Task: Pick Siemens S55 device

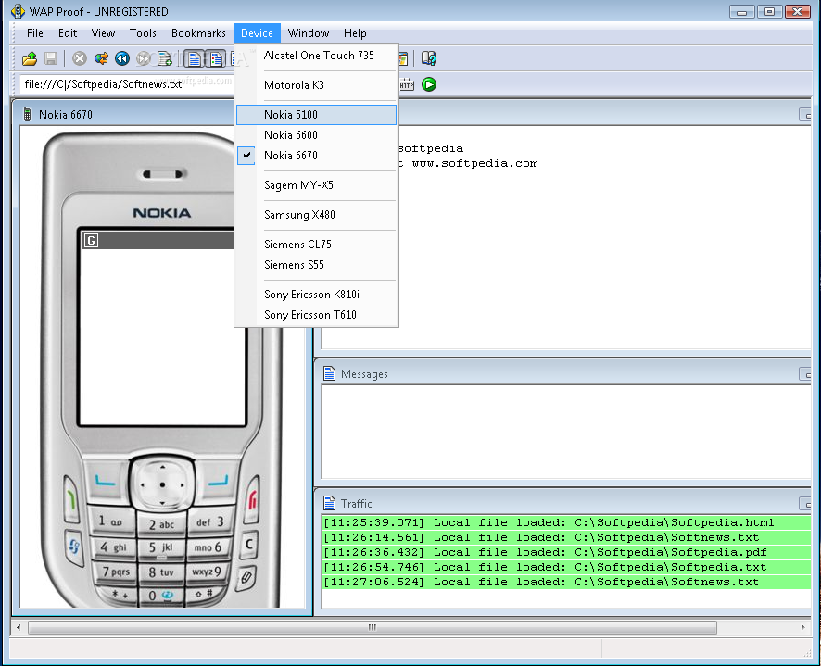Action: (316, 264)
